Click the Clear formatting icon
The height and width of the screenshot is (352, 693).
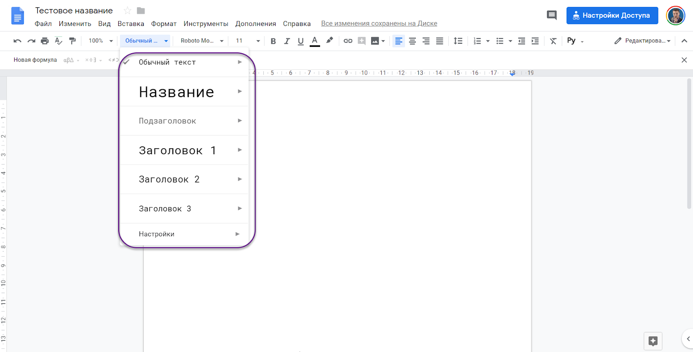(553, 41)
